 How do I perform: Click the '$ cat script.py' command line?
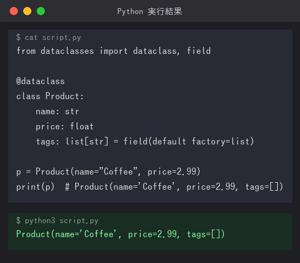coord(49,37)
